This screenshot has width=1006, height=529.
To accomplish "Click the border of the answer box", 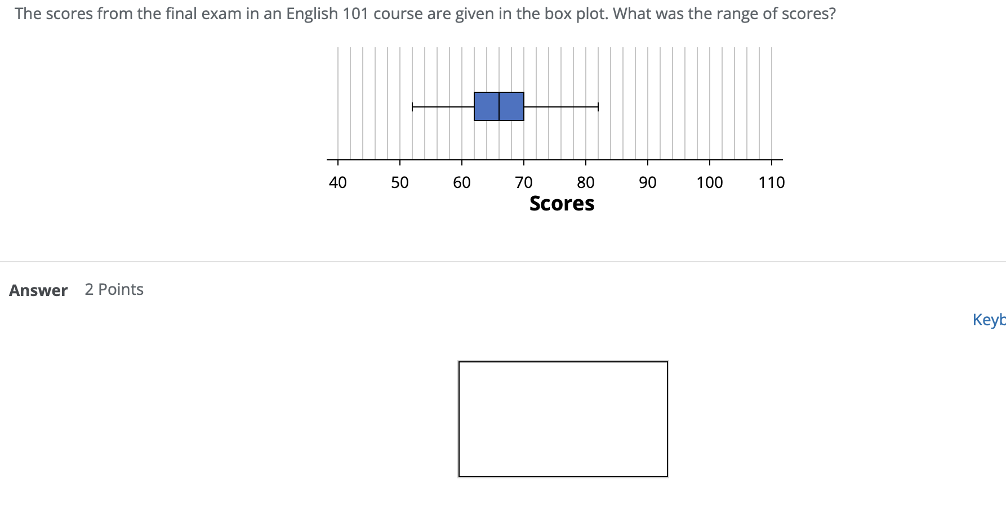I will (x=562, y=362).
